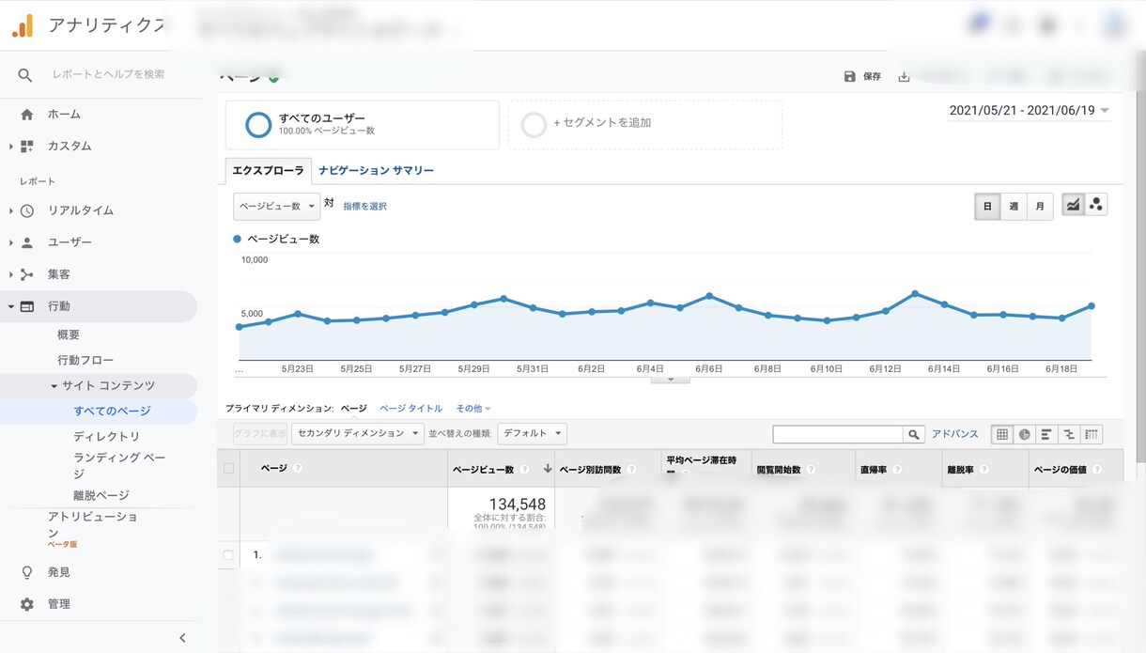
Task: Click + セグメントを追加 box
Action: coord(645,125)
